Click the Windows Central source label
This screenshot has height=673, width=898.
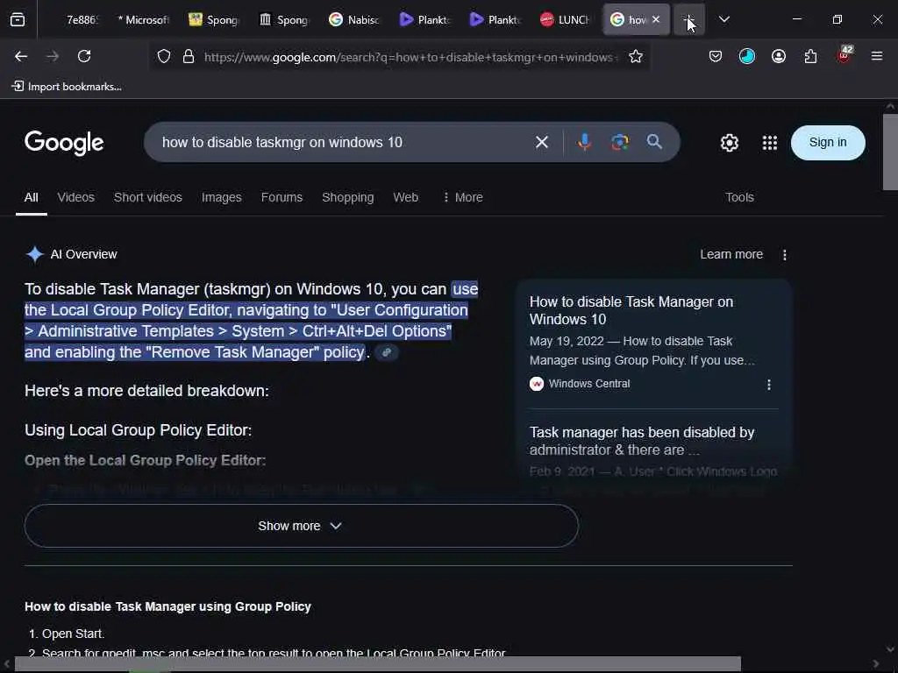click(588, 384)
